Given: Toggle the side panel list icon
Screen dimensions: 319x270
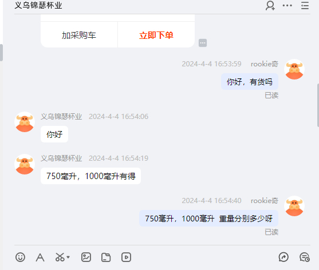Looking at the screenshot, I should 305,6.
